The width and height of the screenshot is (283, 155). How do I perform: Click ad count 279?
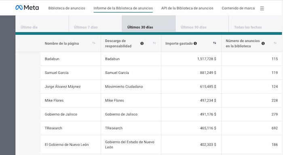[x=275, y=114]
